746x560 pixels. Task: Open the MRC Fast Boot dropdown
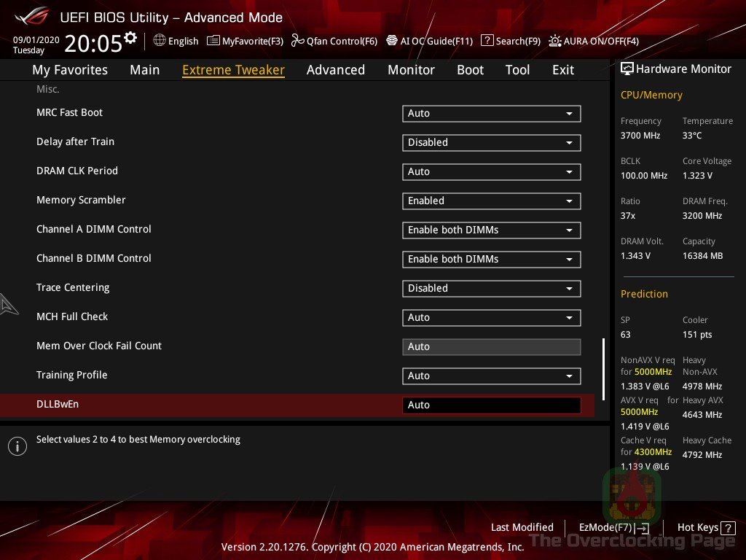[491, 114]
